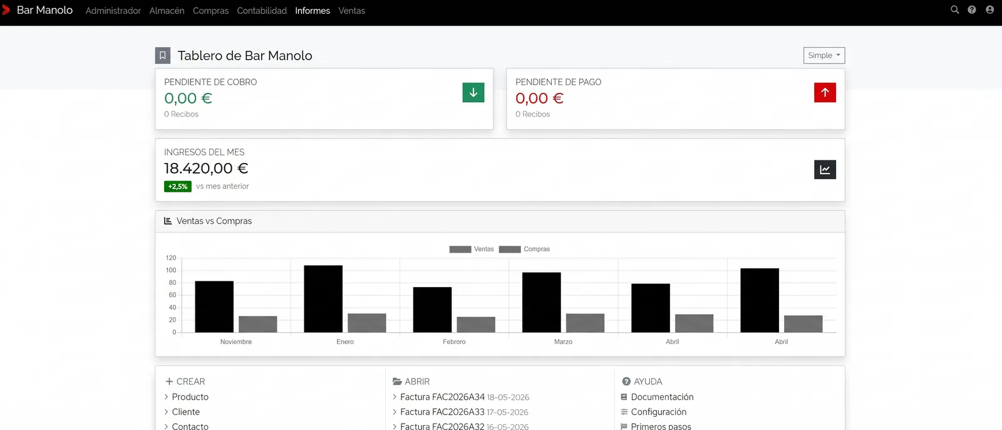Open the Ventas menu in the navbar
Viewport: 1002px width, 430px height.
tap(352, 11)
